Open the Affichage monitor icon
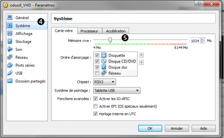The image size is (224, 138). coord(10,33)
